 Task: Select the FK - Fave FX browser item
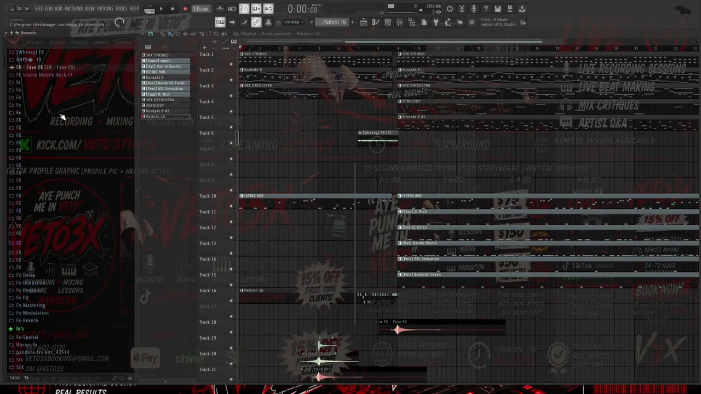[45, 67]
